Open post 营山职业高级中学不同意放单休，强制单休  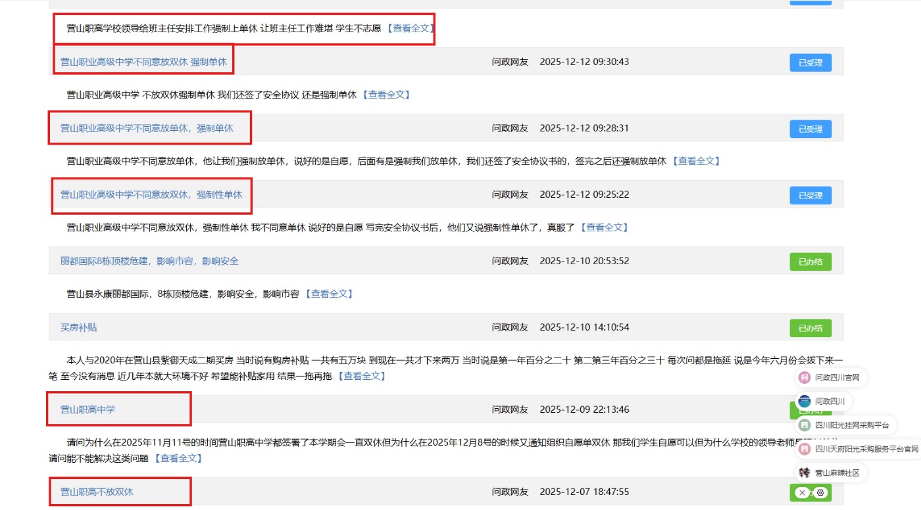click(x=147, y=128)
